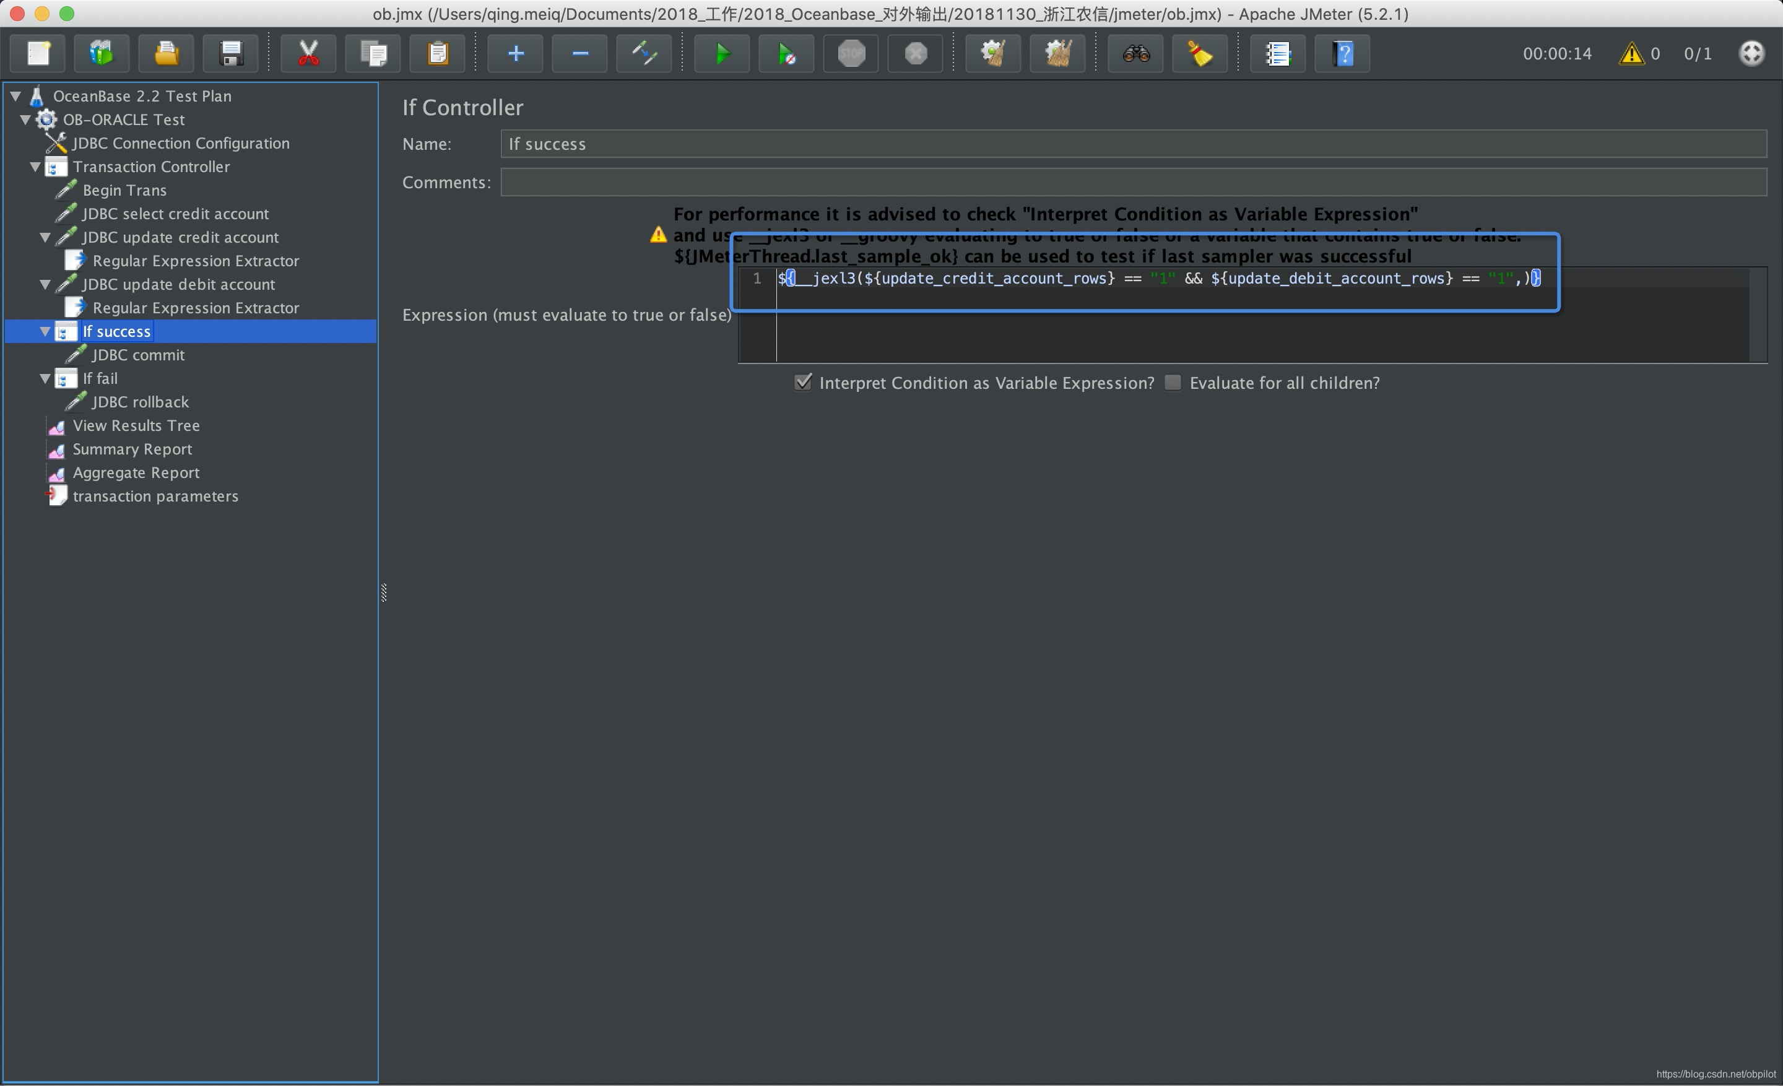Viewport: 1783px width, 1086px height.
Task: Enable Evaluate for all children checkbox
Action: (1173, 383)
